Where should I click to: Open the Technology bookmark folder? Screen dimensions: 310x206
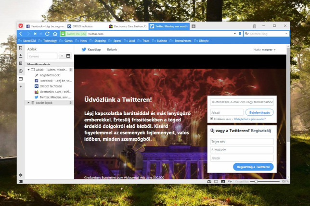(48, 41)
